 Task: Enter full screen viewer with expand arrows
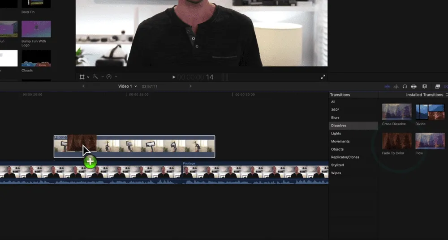click(323, 77)
